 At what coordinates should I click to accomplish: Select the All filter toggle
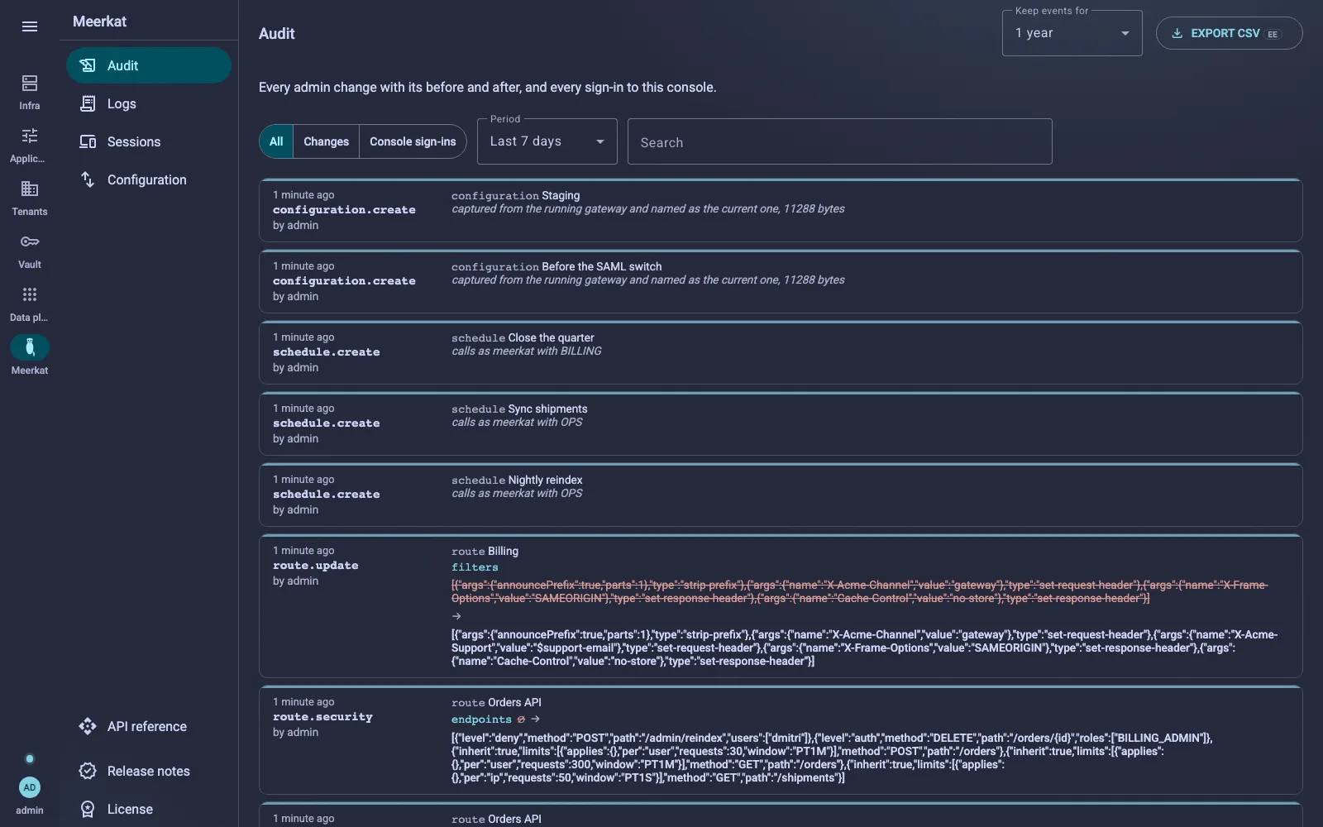[x=276, y=141]
